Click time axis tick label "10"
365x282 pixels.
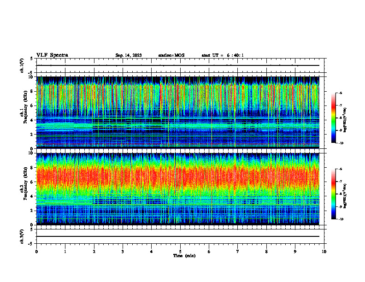324,252
